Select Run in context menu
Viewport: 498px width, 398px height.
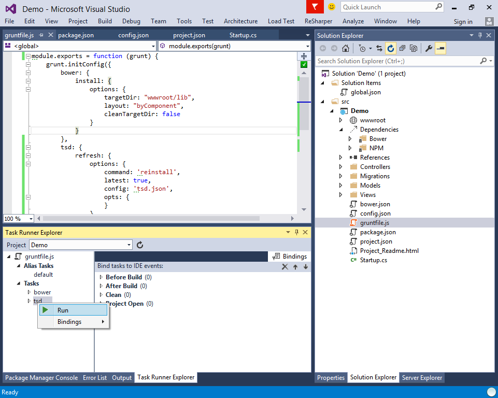[73, 310]
